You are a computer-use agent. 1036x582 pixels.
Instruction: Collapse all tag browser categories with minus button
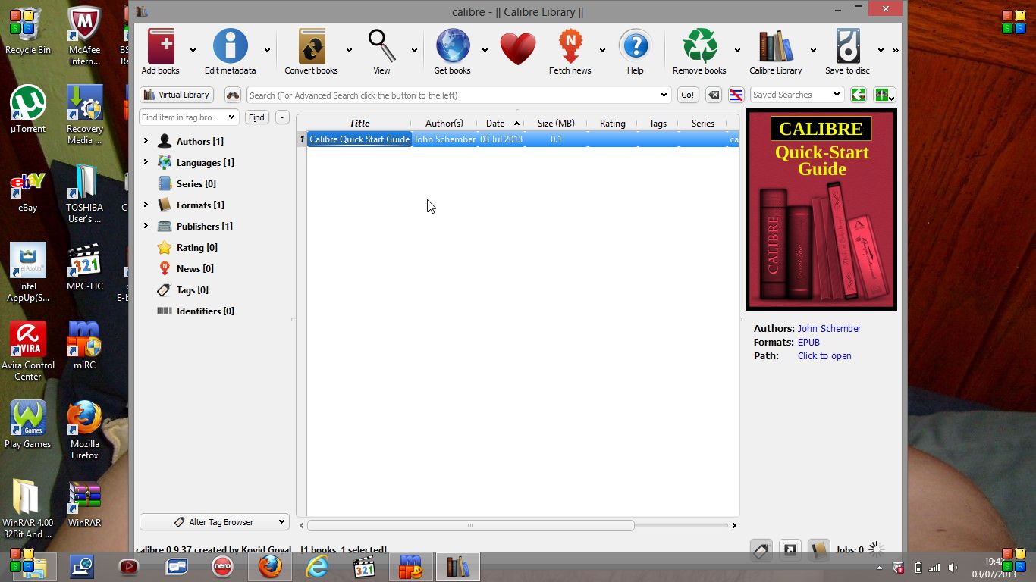pyautogui.click(x=282, y=117)
